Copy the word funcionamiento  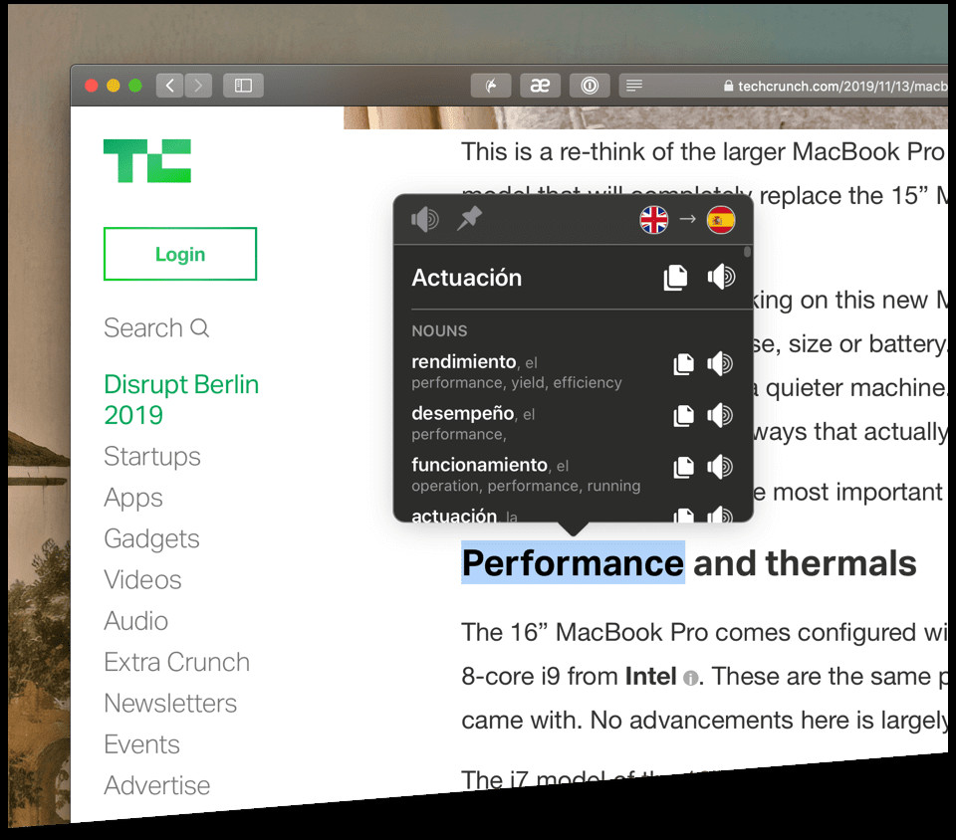point(683,467)
